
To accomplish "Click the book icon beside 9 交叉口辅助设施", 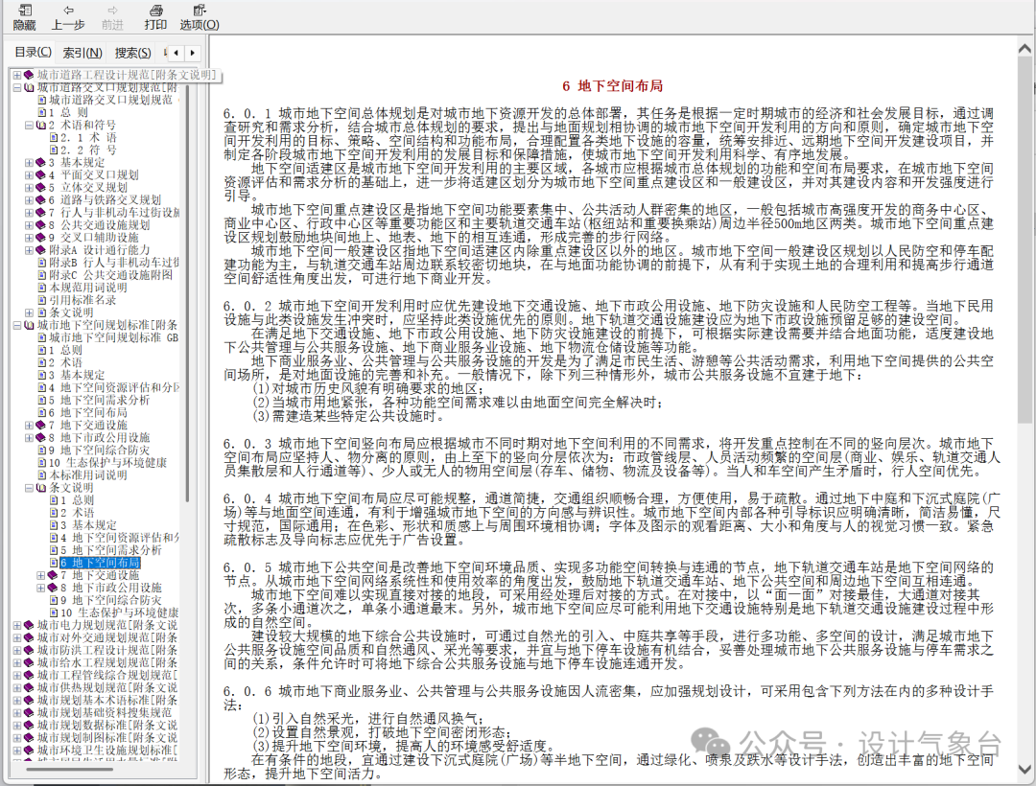I will (41, 239).
